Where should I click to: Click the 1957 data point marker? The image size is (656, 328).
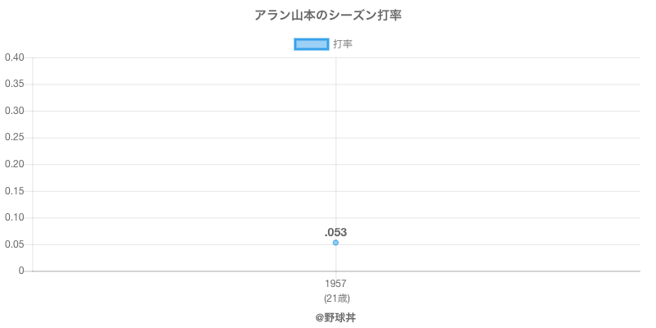coord(335,243)
